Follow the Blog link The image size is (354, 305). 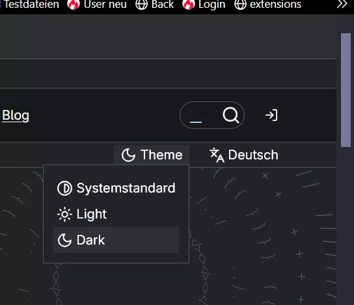pos(16,116)
